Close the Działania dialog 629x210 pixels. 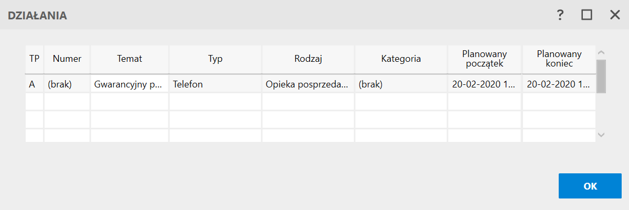pos(615,15)
